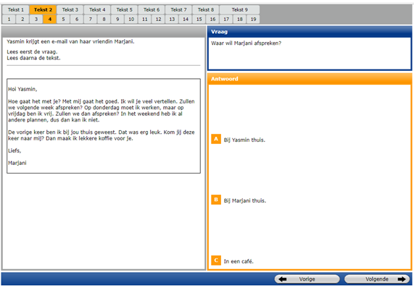Open the Tekst 5 tab
This screenshot has height=288, width=414.
click(x=125, y=9)
